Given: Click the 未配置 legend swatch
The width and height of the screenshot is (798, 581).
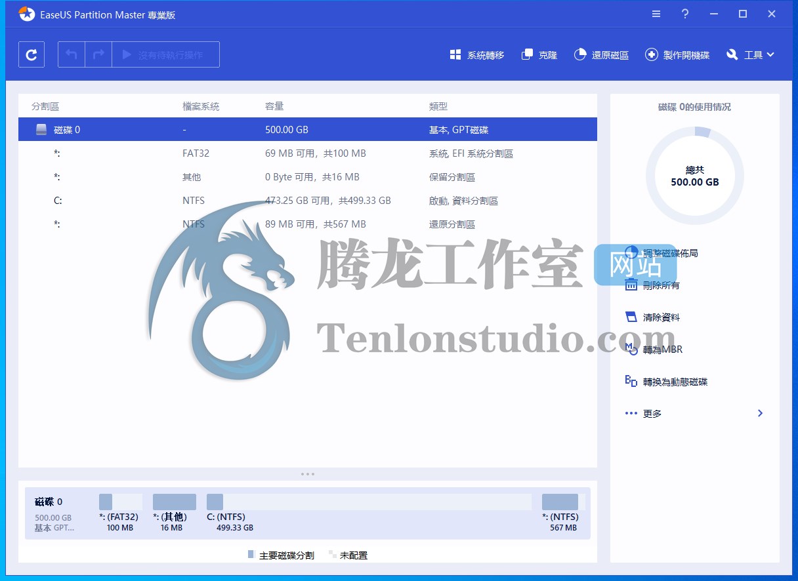Looking at the screenshot, I should [332, 554].
